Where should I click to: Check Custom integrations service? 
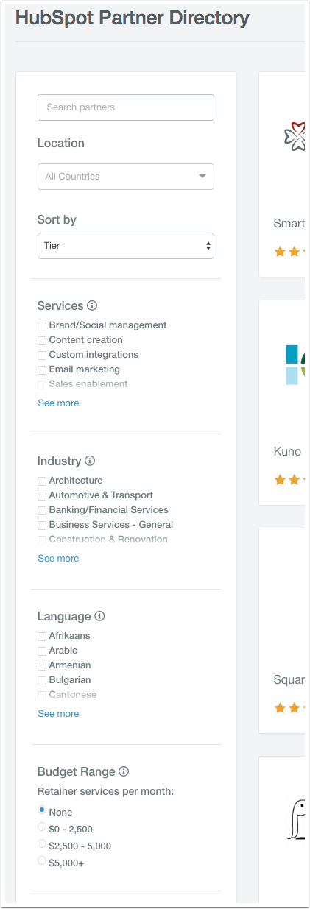tap(42, 355)
